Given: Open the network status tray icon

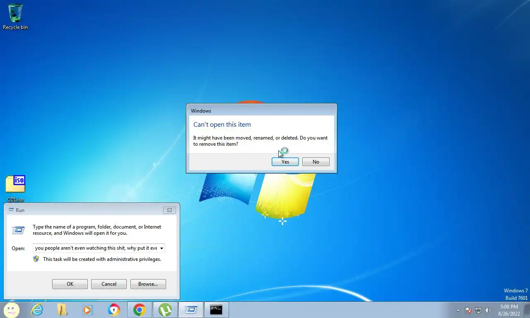Looking at the screenshot, I should 478,310.
